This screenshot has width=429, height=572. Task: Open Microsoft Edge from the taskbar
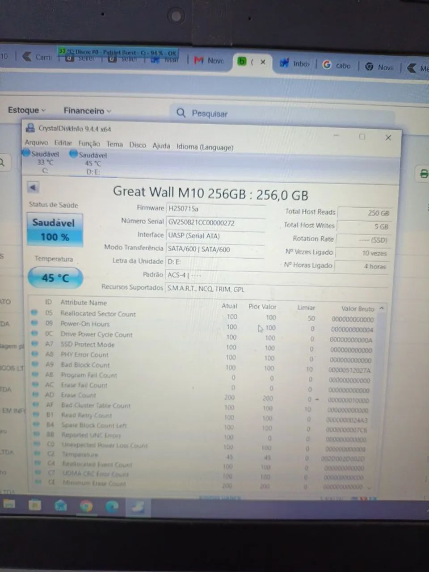(112, 506)
